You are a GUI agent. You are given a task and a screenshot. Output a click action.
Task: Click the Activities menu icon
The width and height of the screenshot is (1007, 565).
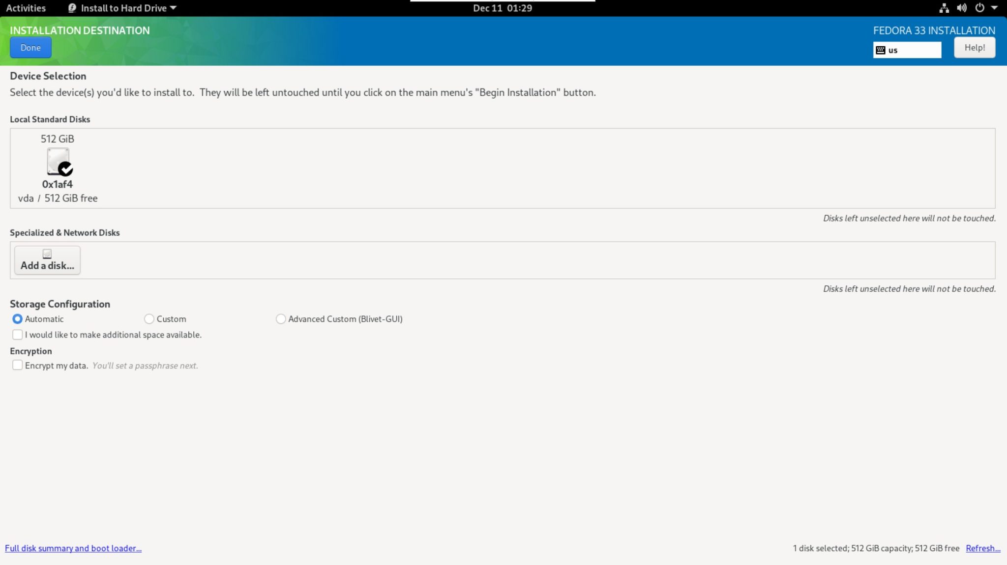point(26,7)
